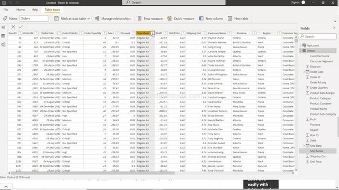The image size is (339, 190).
Task: Collapse the ribbon with the down chevron
Action: point(335,21)
